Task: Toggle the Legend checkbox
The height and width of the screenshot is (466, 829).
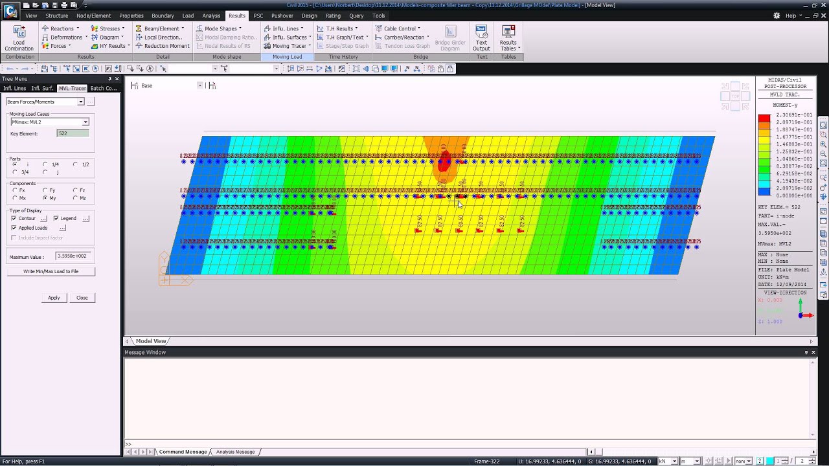Action: (x=56, y=219)
